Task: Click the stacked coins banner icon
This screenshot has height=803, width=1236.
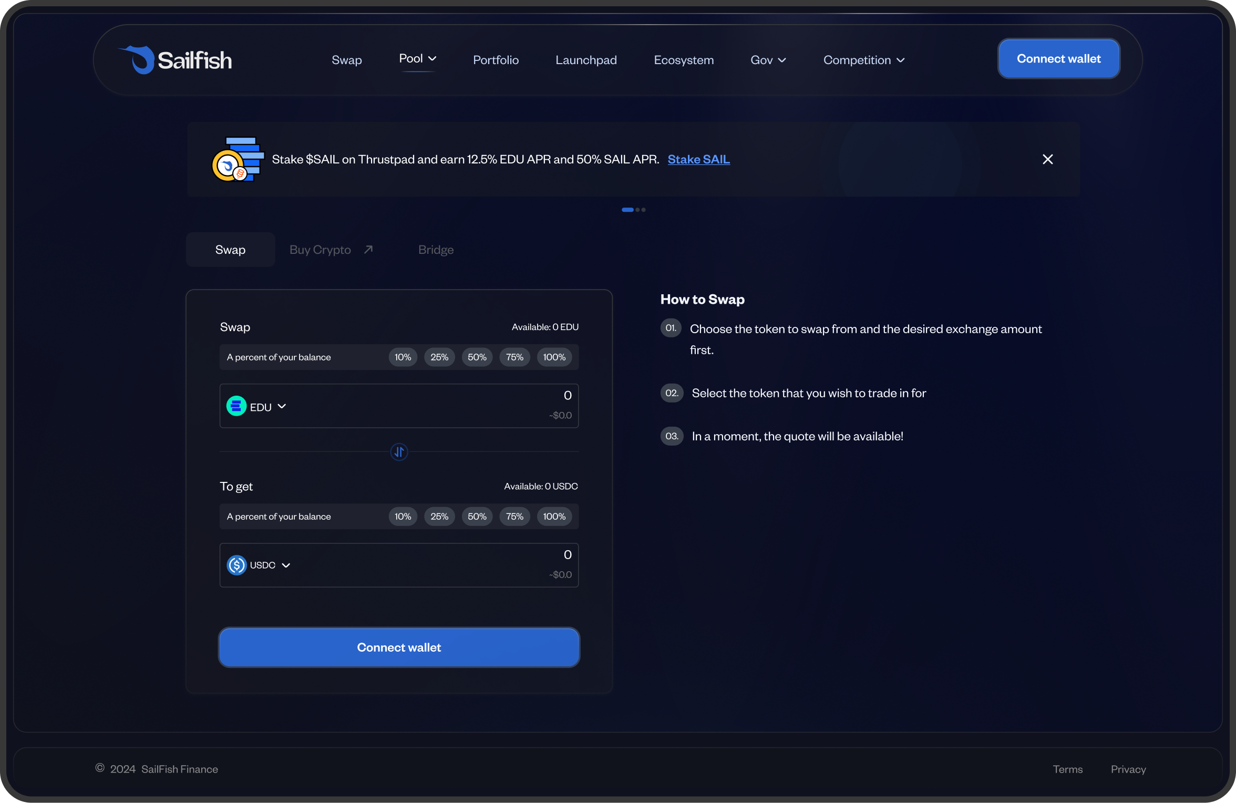Action: click(238, 159)
